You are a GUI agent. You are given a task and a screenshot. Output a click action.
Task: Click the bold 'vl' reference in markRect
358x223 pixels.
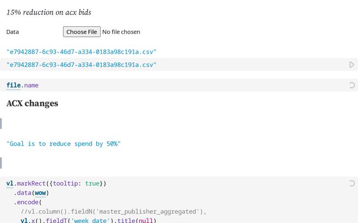click(10, 183)
